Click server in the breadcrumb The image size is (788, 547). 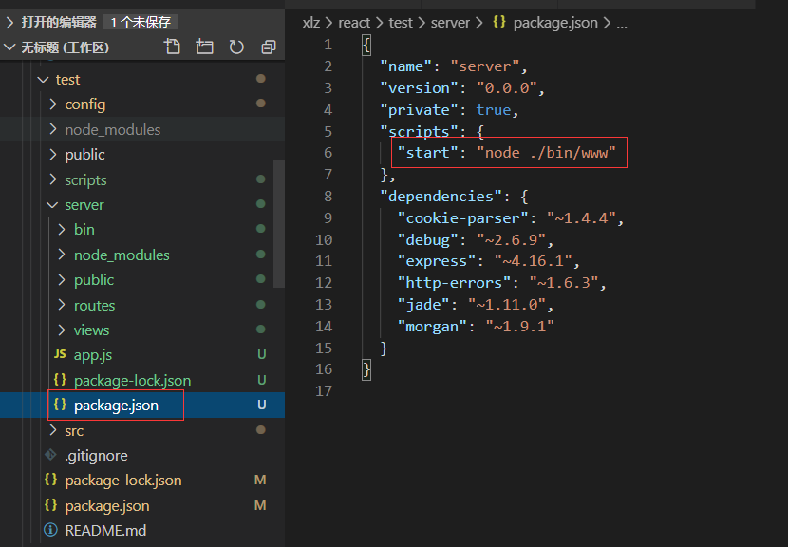[450, 23]
